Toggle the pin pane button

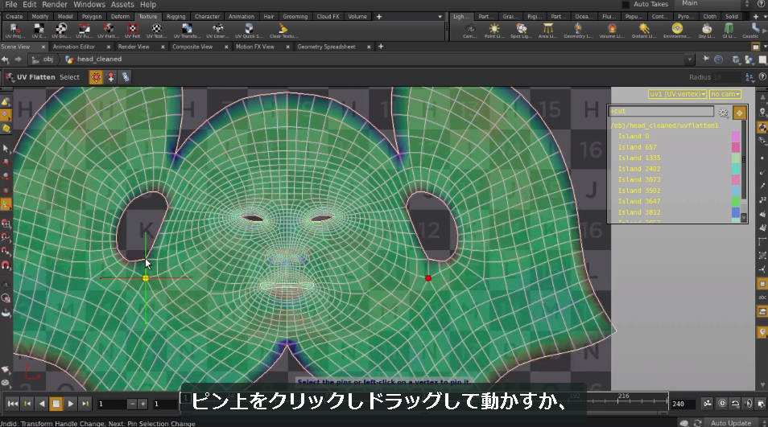(706, 60)
